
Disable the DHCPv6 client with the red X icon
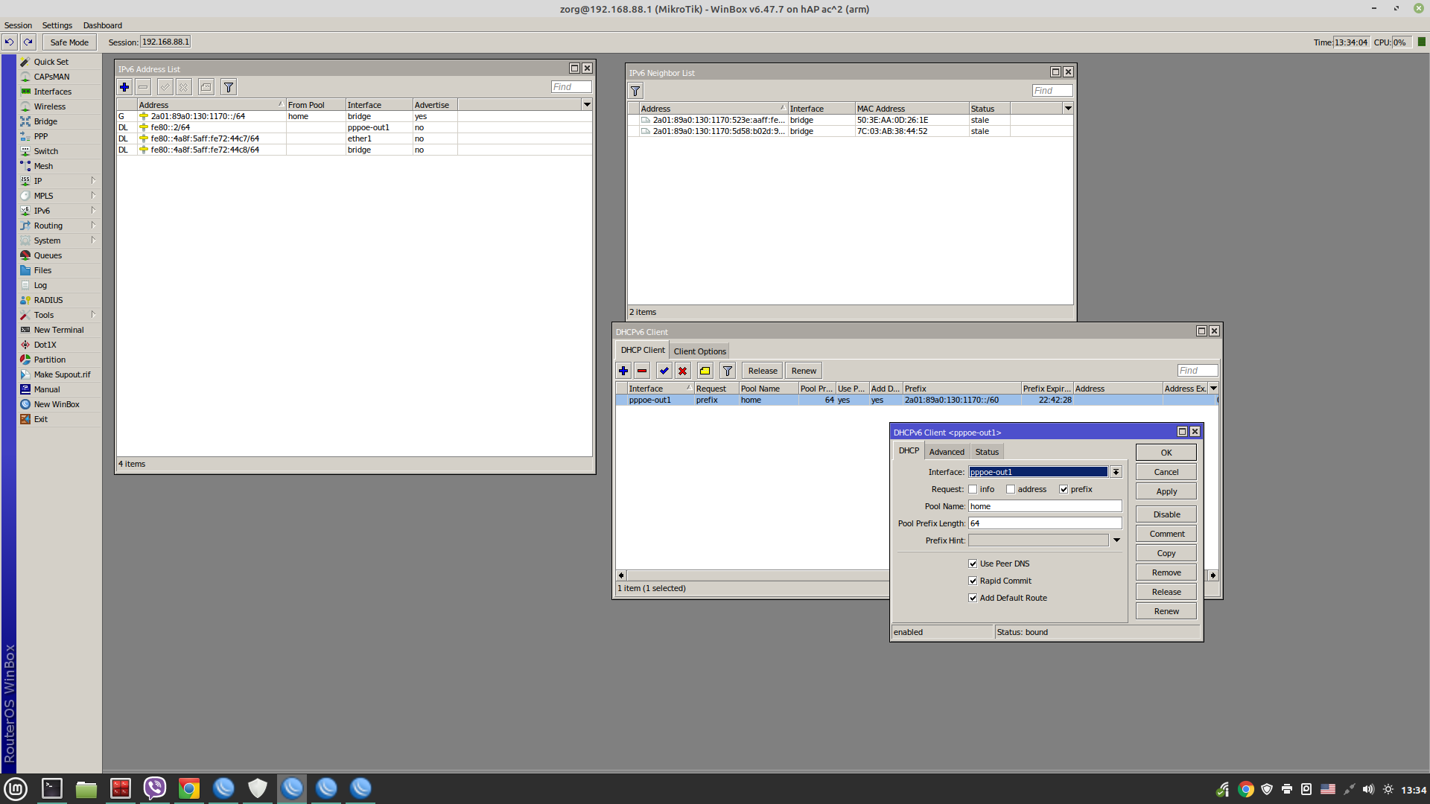pyautogui.click(x=682, y=371)
